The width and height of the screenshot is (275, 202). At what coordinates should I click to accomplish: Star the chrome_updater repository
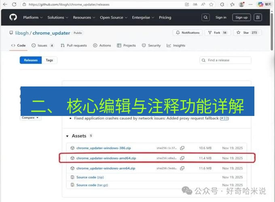247,33
